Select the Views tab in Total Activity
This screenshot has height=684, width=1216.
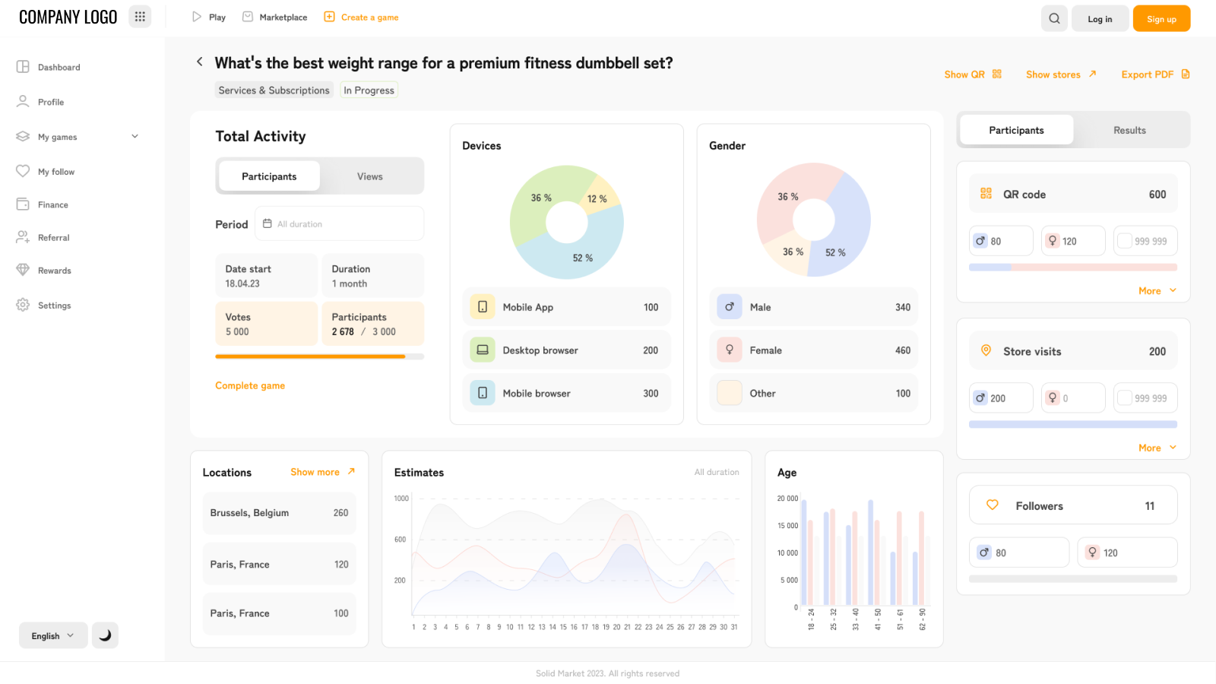[370, 176]
